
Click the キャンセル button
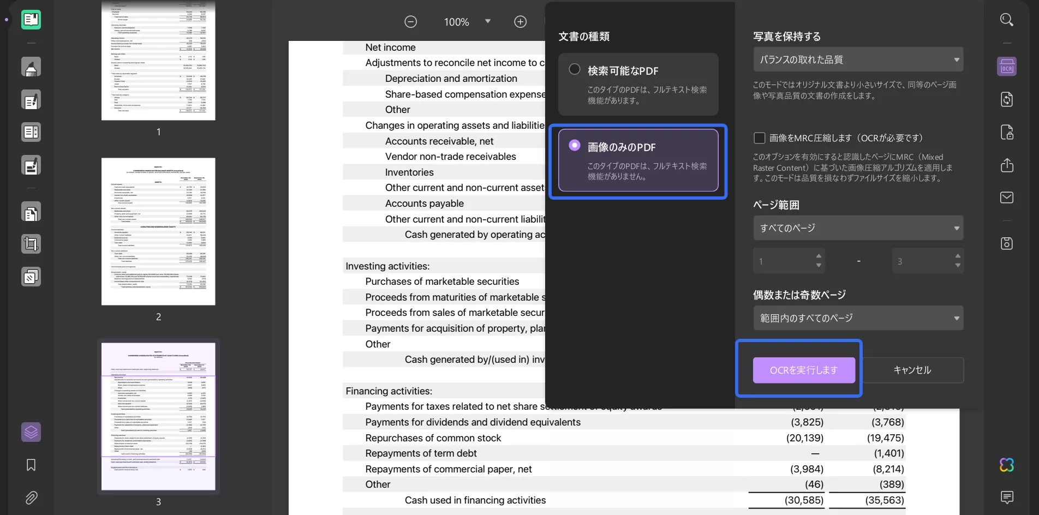[x=912, y=370]
